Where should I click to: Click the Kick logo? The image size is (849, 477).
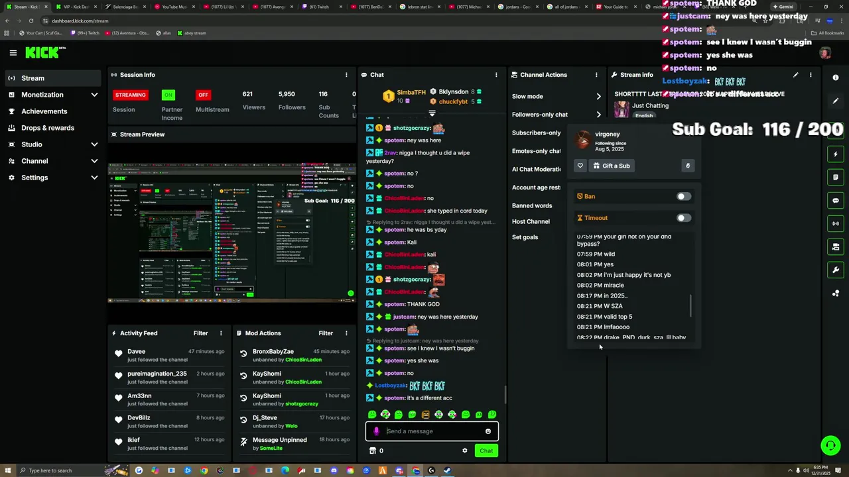pos(42,52)
